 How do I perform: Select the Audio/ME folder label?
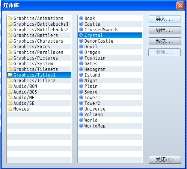[x=24, y=98]
